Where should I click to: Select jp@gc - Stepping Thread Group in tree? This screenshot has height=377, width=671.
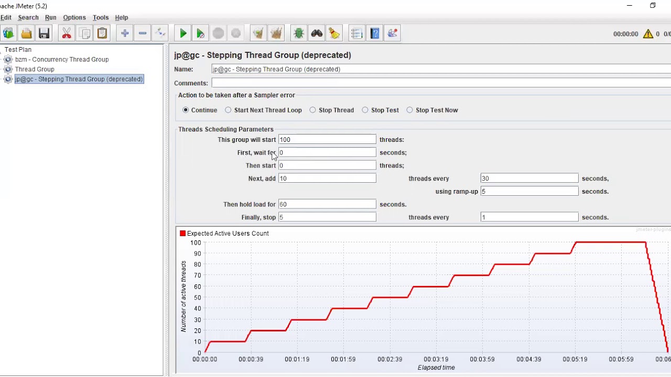point(79,79)
